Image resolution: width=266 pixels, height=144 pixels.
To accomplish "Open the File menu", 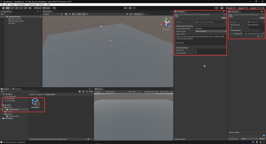I will [2, 5].
